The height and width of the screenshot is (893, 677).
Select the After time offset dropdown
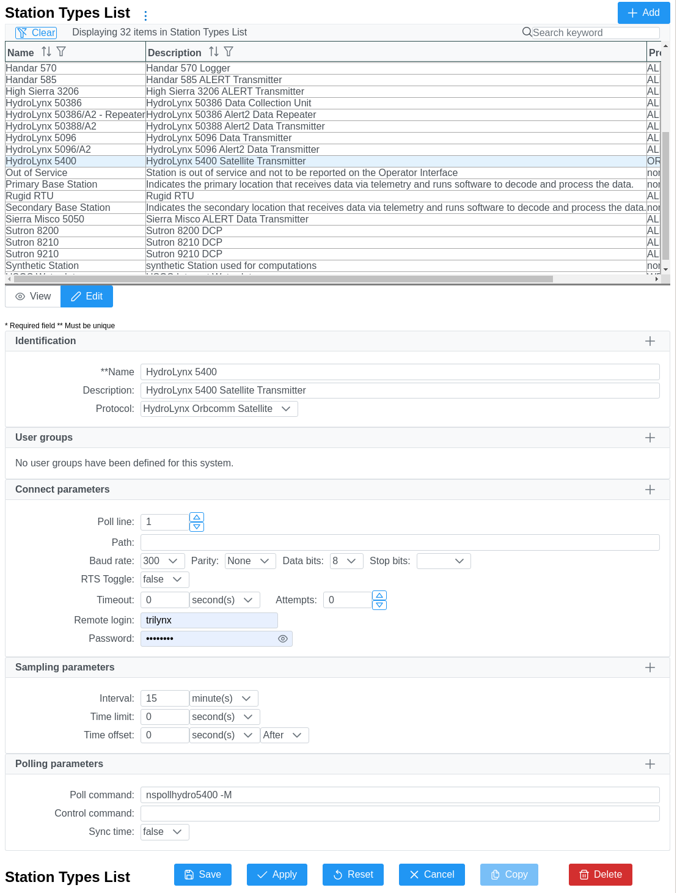click(284, 735)
